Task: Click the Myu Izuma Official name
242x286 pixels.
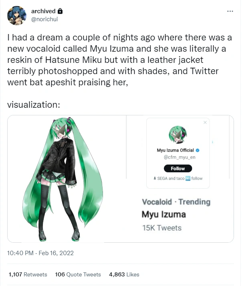Action: click(175, 150)
